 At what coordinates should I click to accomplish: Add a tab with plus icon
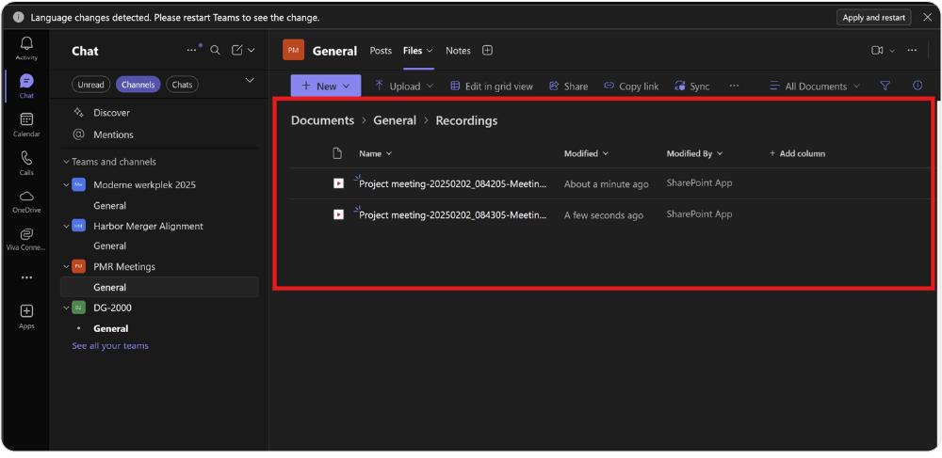click(487, 51)
